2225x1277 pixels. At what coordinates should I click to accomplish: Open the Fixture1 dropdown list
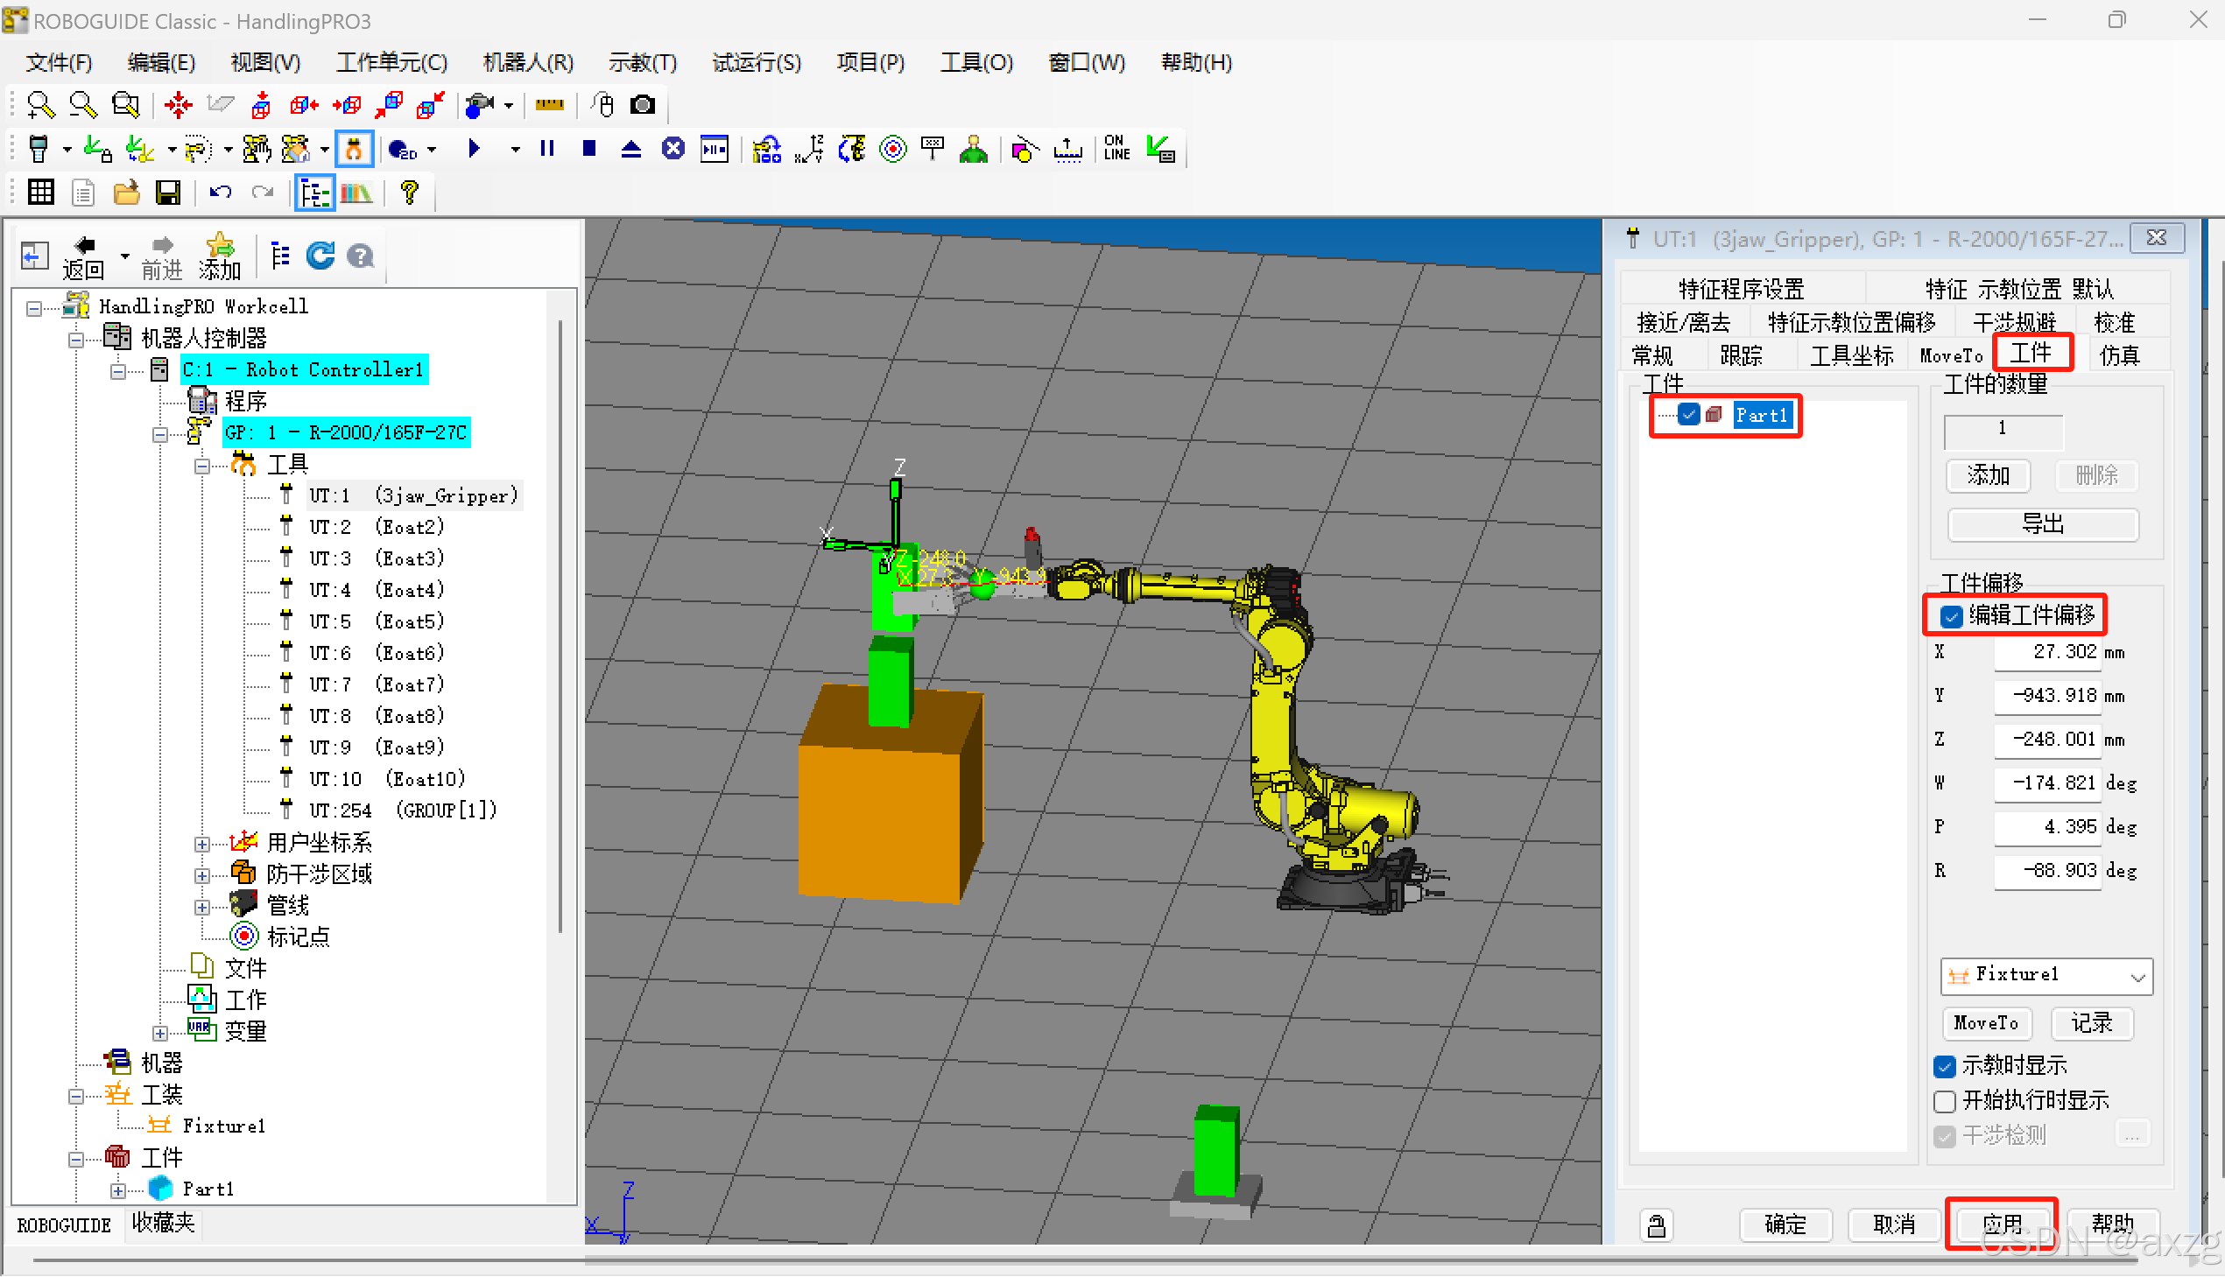[x=2138, y=976]
